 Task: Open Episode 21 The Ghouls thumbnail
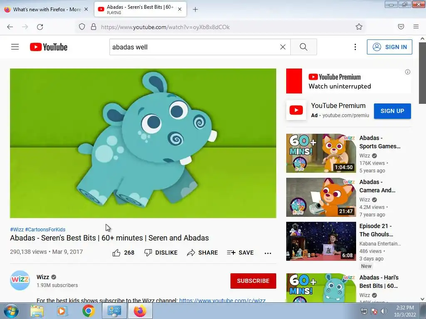321,241
